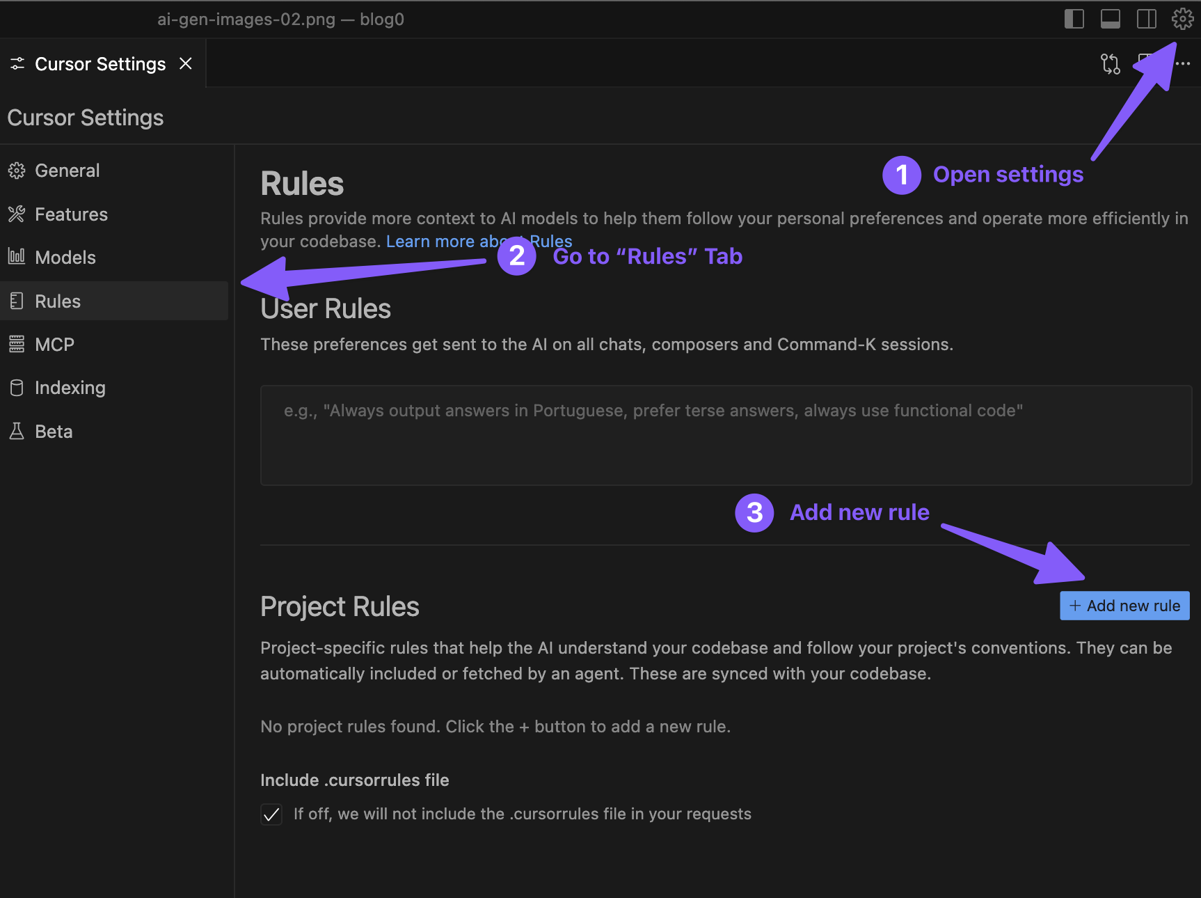Click the Add new rule button

click(x=1124, y=606)
